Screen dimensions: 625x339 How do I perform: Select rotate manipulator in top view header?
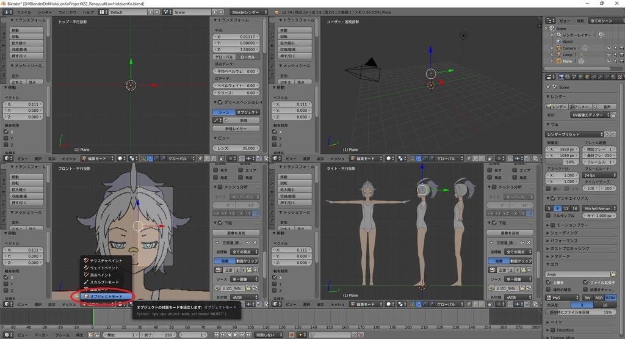(x=156, y=159)
